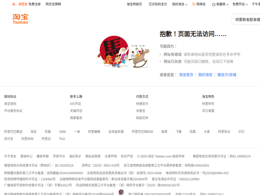260x195 pixels.
Task: Open 0元开店 footer link
Action: click(x=75, y=104)
